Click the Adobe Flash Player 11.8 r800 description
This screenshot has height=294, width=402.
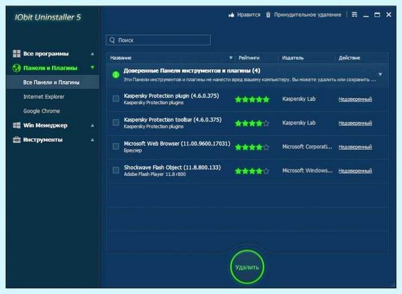[x=155, y=175]
